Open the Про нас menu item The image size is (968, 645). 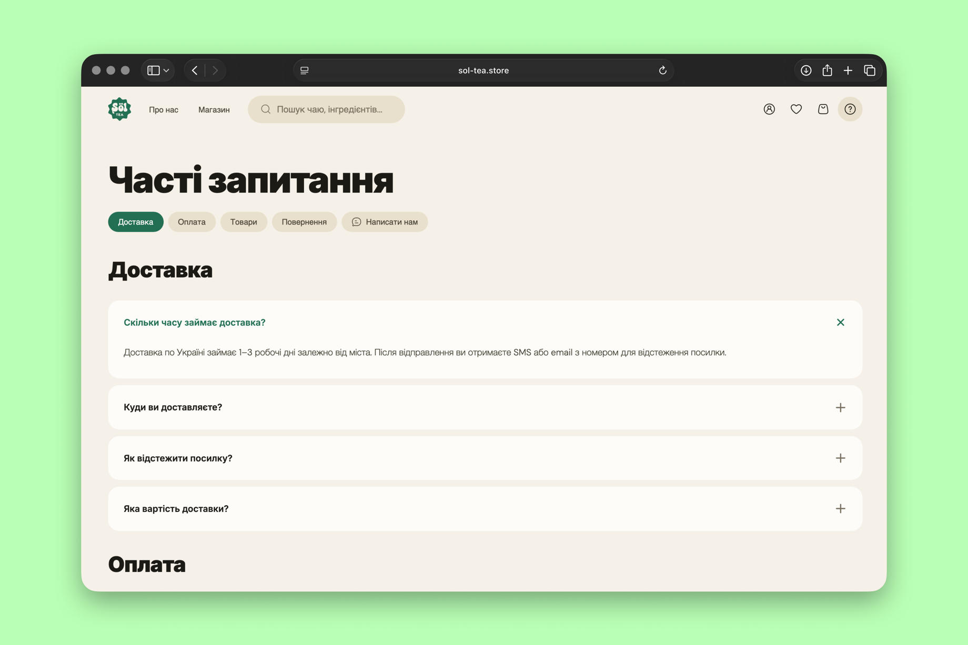[164, 110]
